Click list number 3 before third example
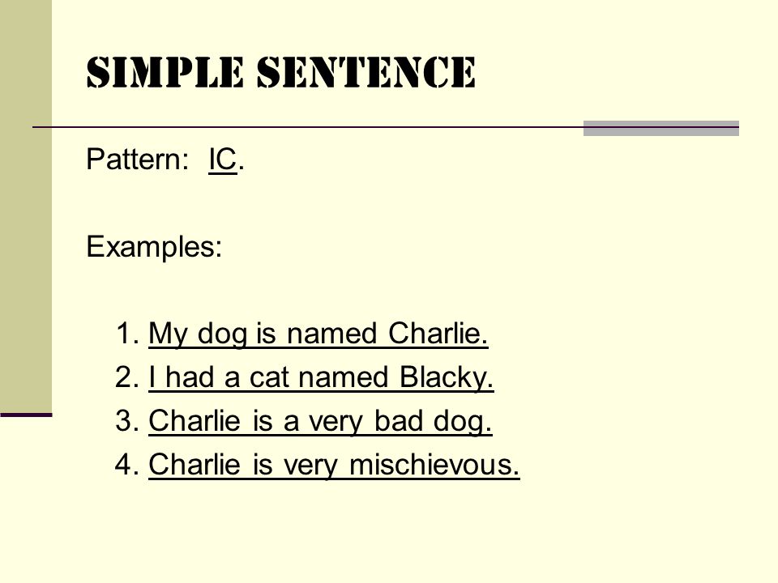Screen dimensions: 778x583 tap(127, 420)
